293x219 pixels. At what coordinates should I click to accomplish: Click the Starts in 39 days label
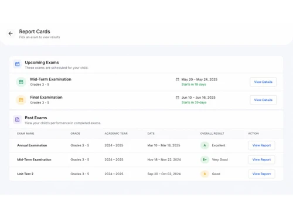194,102
